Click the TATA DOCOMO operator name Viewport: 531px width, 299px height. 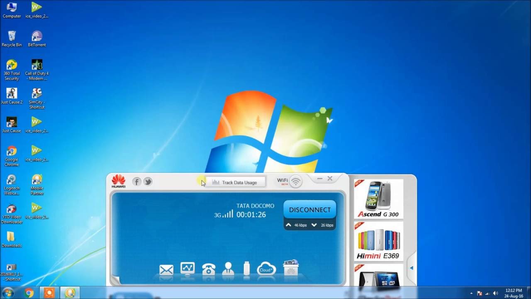point(255,206)
